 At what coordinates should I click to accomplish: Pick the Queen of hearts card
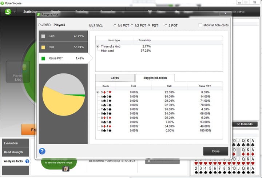tap(243, 161)
